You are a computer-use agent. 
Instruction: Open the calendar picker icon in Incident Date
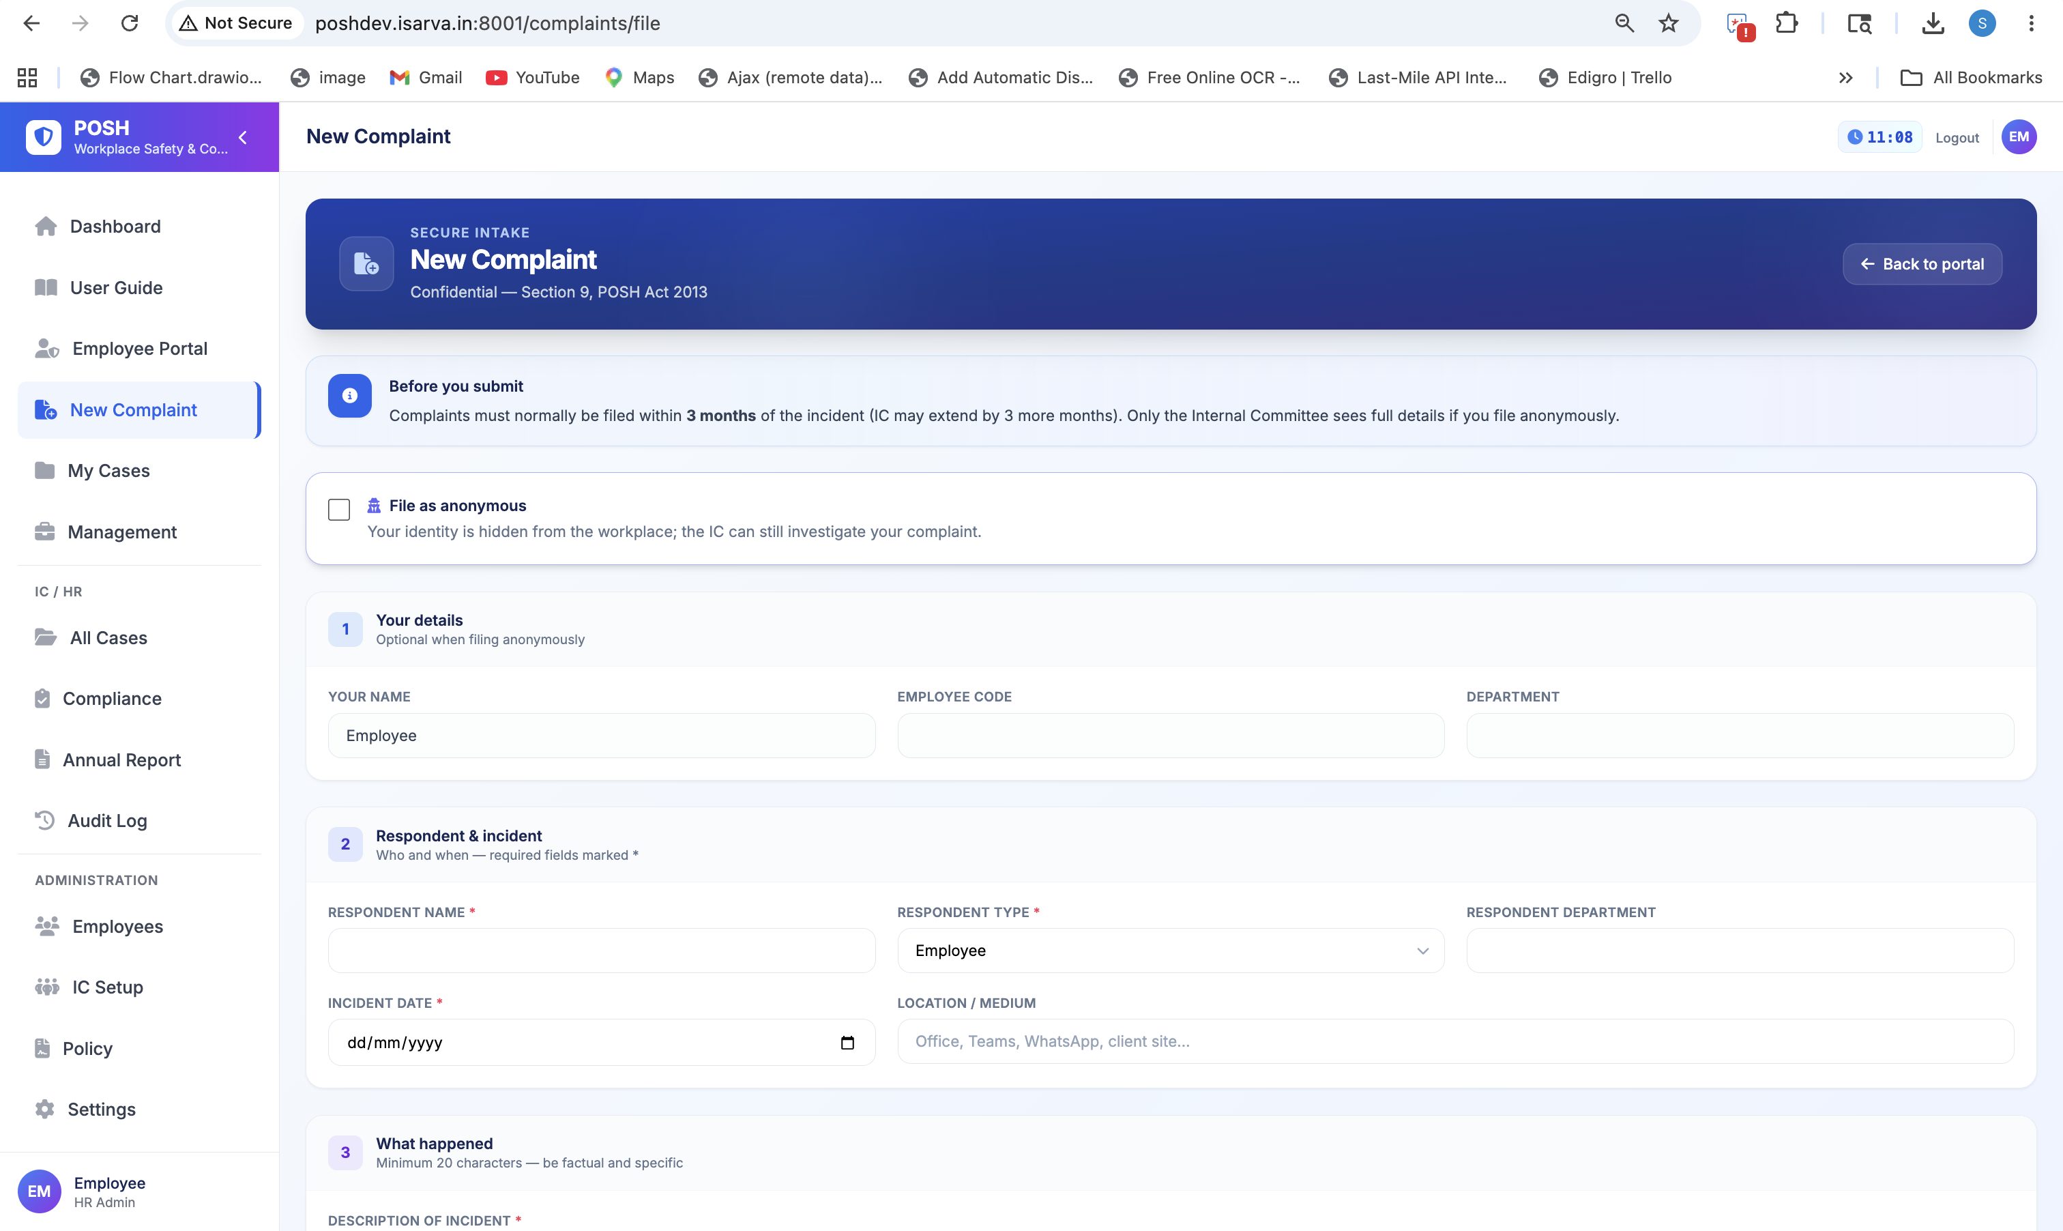coord(847,1043)
